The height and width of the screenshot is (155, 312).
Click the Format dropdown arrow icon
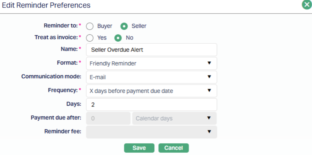(x=209, y=63)
